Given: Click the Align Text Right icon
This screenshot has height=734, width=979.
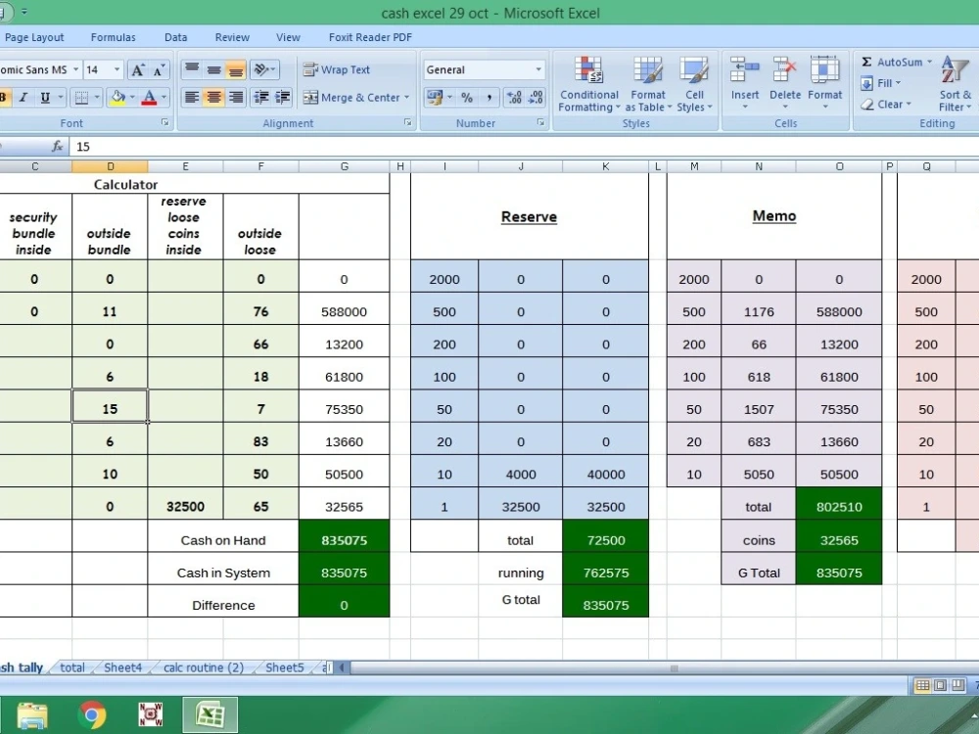Looking at the screenshot, I should point(235,97).
